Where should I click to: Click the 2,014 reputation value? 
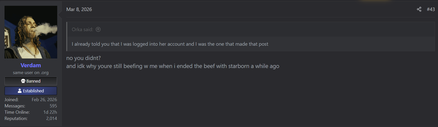pos(51,118)
